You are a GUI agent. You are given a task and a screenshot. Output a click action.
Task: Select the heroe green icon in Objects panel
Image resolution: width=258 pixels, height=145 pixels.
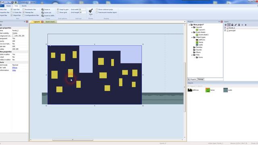pyautogui.click(x=208, y=90)
